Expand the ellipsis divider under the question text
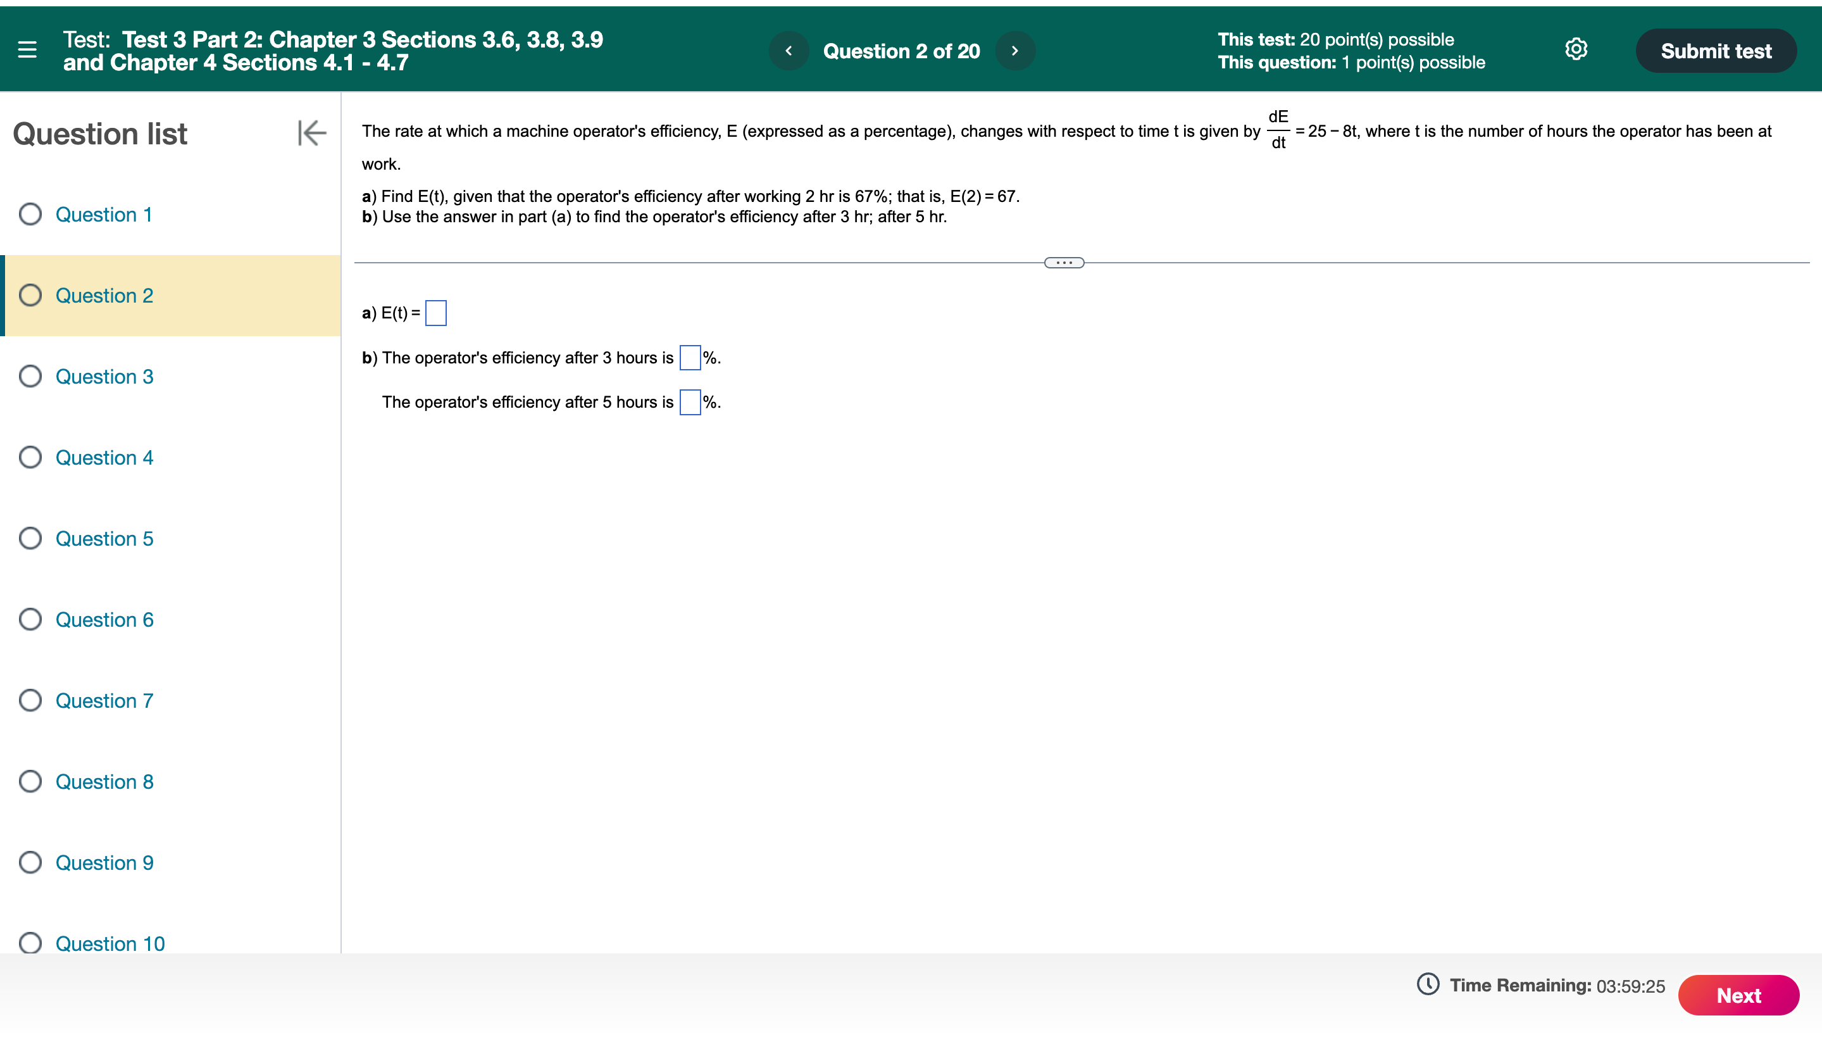The image size is (1822, 1037). (x=1064, y=262)
